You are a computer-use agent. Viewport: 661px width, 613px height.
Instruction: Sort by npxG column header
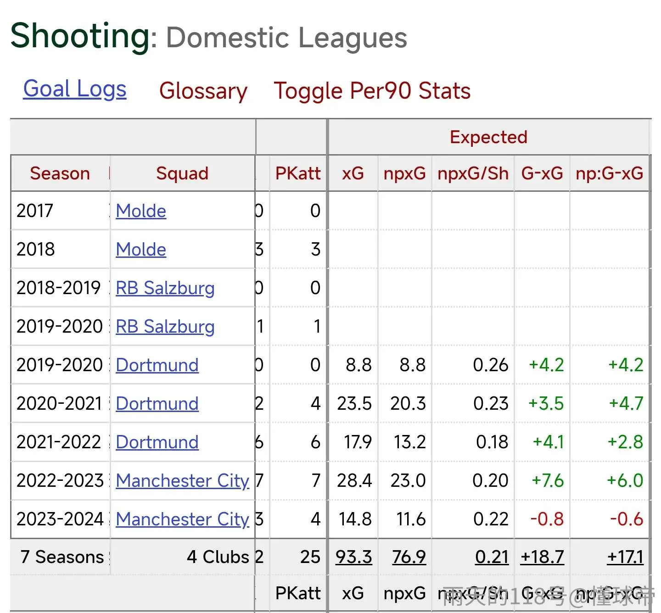click(x=404, y=174)
